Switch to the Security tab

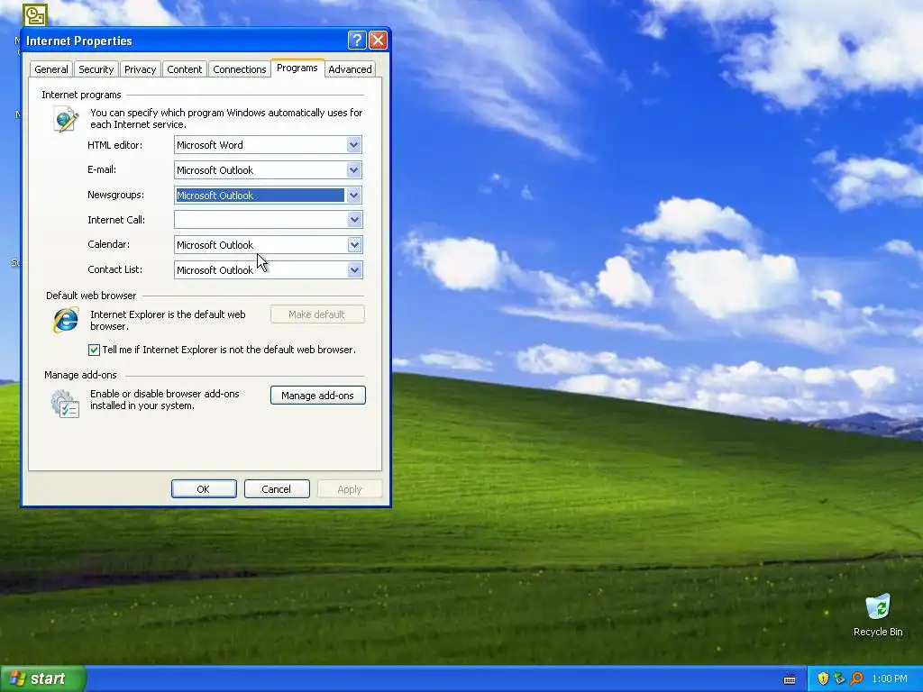coord(96,69)
